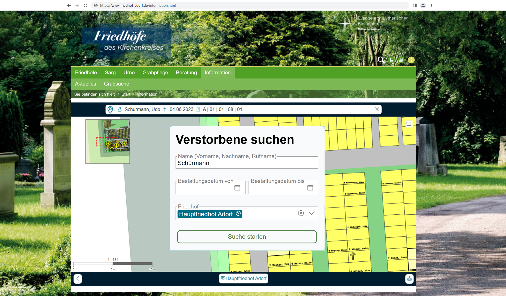
Task: Expand the Friedhof dropdown arrow
Action: coord(312,213)
